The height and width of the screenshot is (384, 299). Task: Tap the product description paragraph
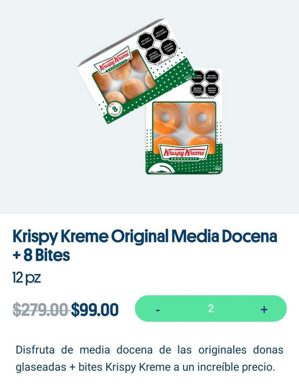(x=149, y=358)
